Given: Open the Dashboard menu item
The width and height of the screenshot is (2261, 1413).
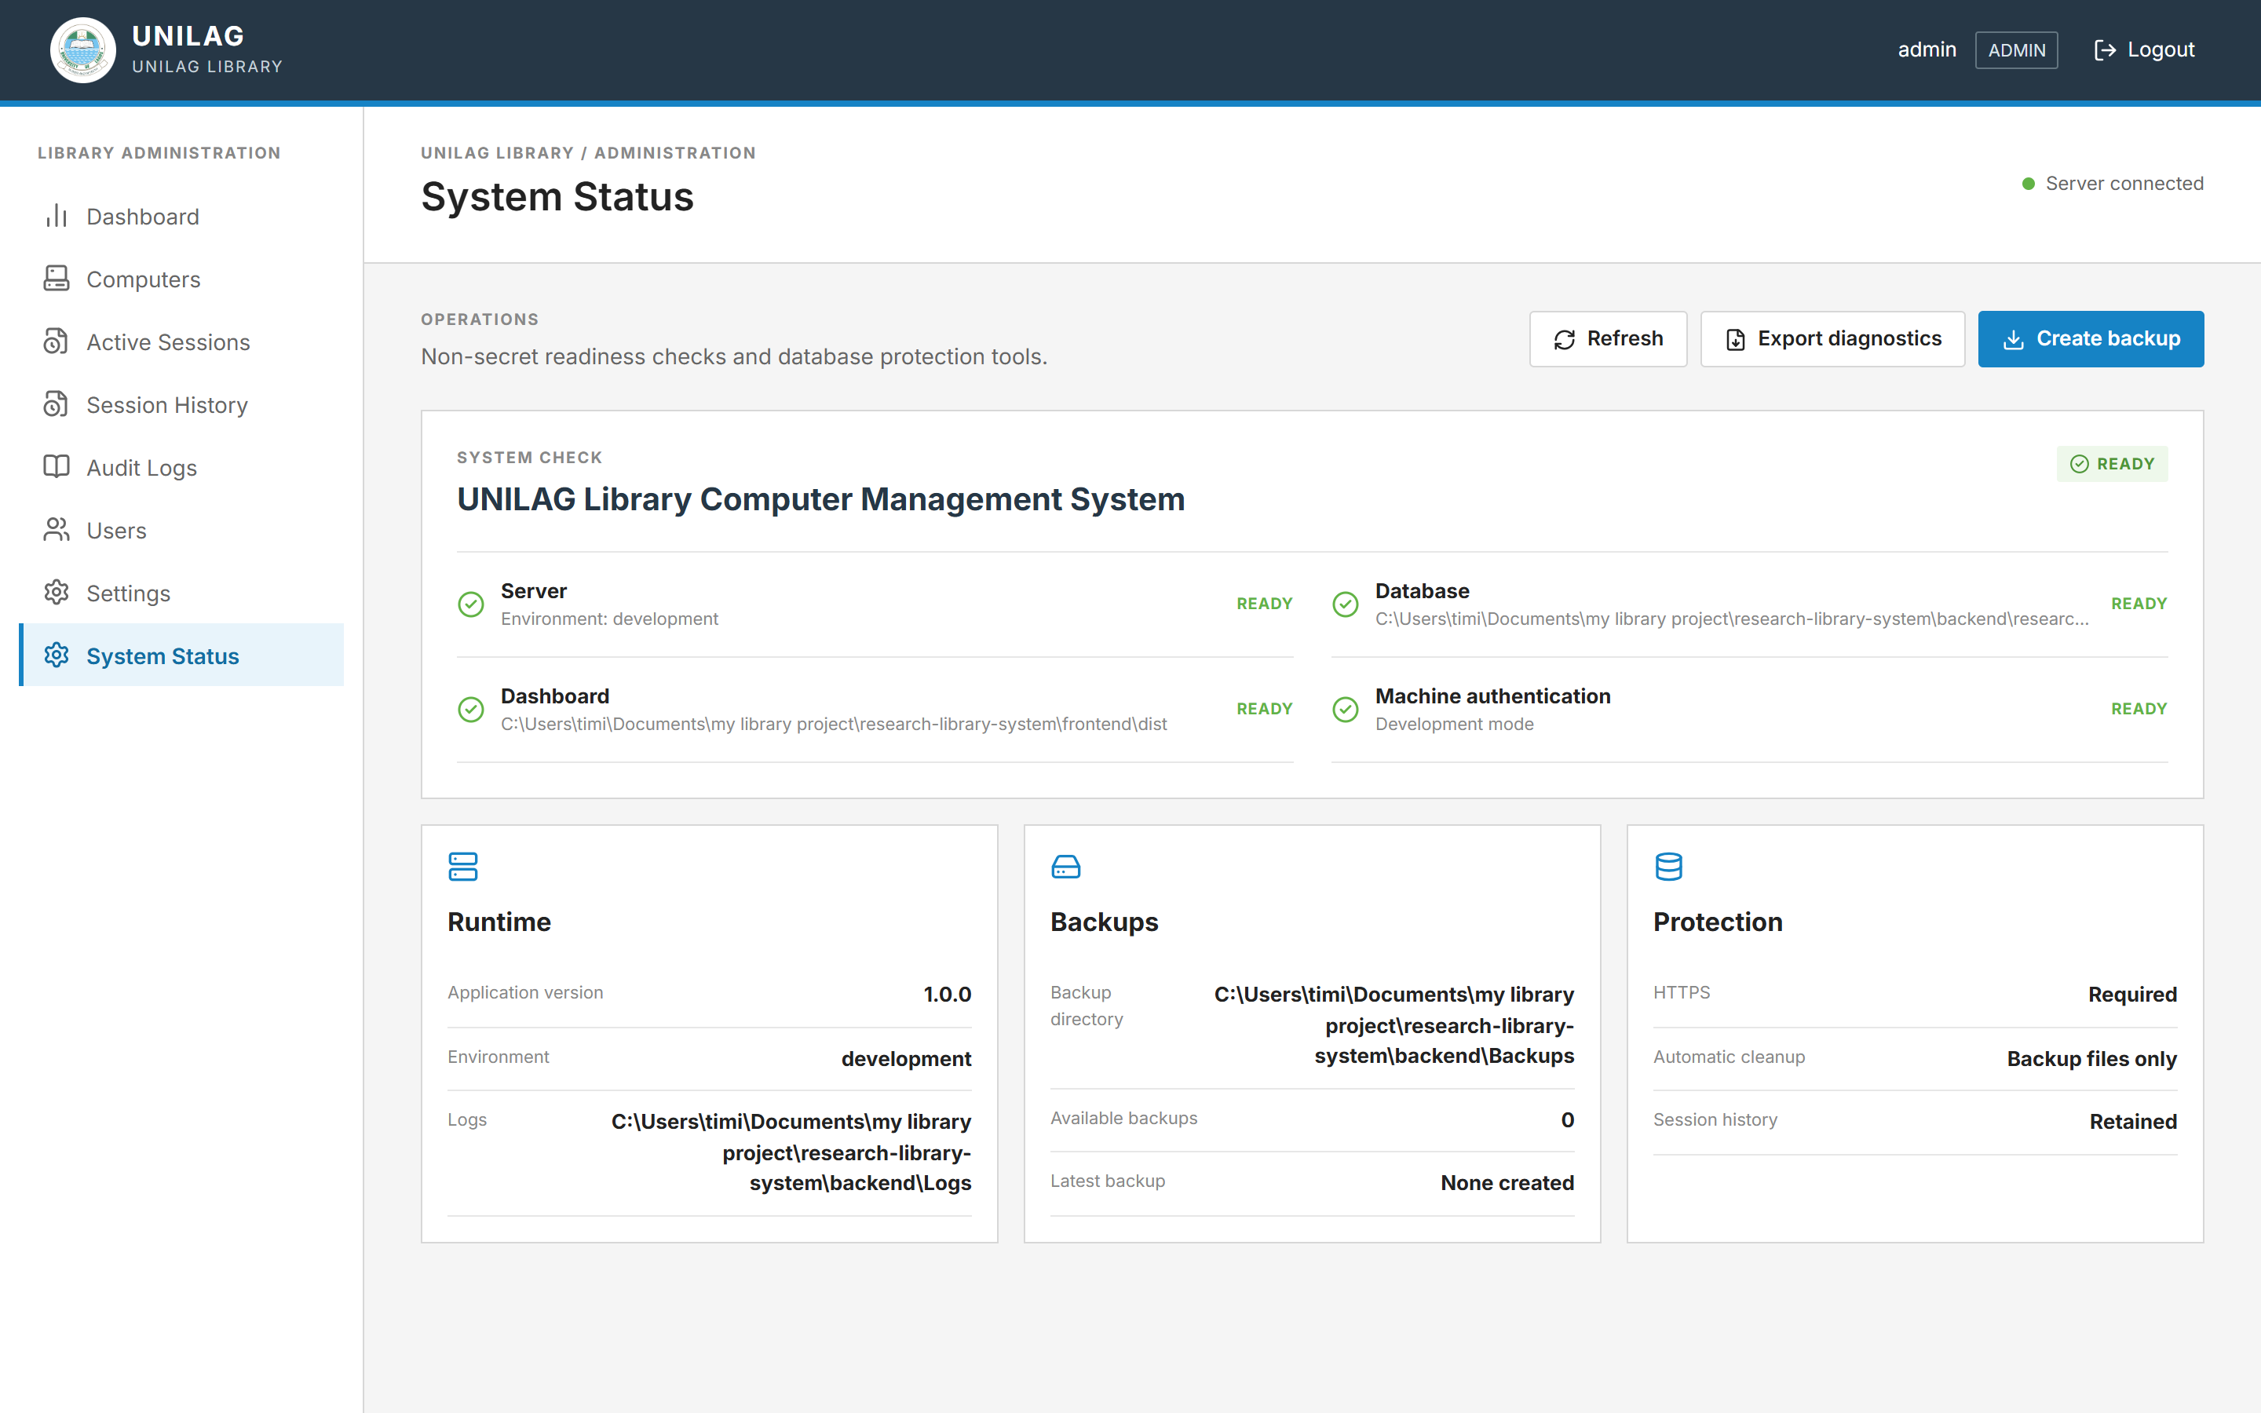Looking at the screenshot, I should point(181,217).
